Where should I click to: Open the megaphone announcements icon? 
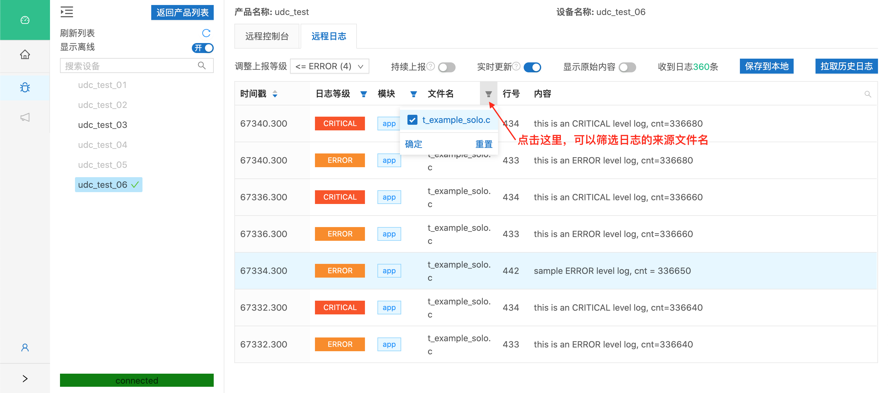point(25,117)
